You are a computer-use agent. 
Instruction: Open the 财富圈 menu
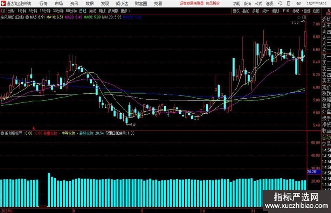tap(141, 3)
